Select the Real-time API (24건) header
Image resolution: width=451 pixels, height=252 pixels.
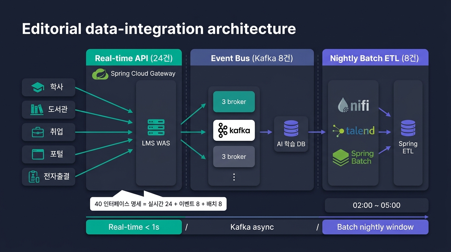[x=134, y=58]
